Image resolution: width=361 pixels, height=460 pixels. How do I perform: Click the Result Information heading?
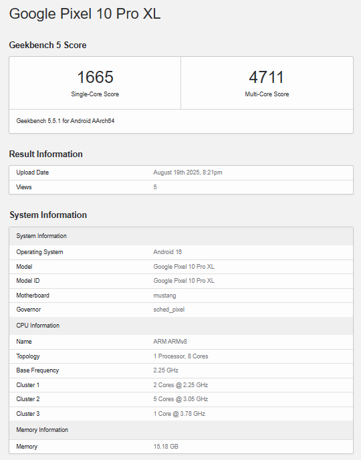click(45, 154)
